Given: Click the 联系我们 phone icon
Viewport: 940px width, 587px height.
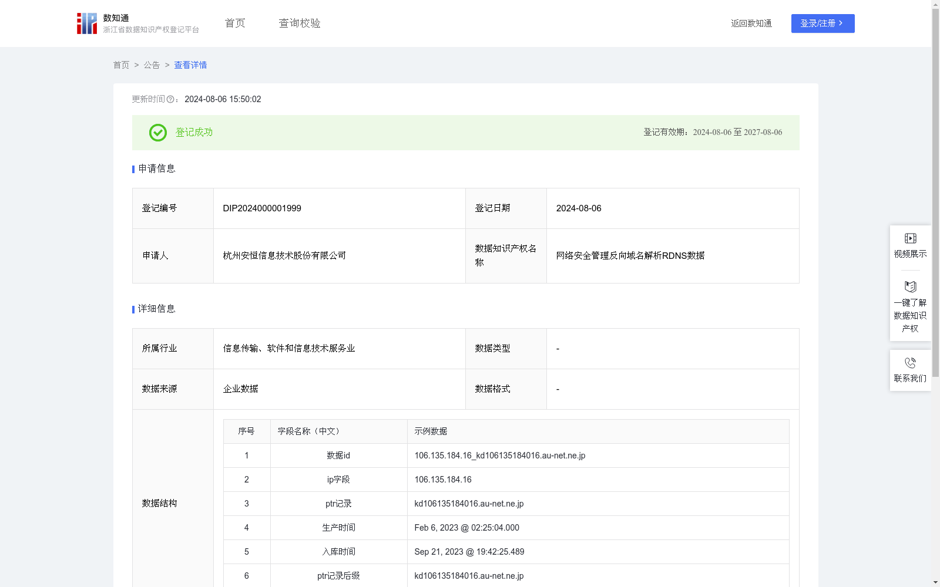Looking at the screenshot, I should point(911,363).
